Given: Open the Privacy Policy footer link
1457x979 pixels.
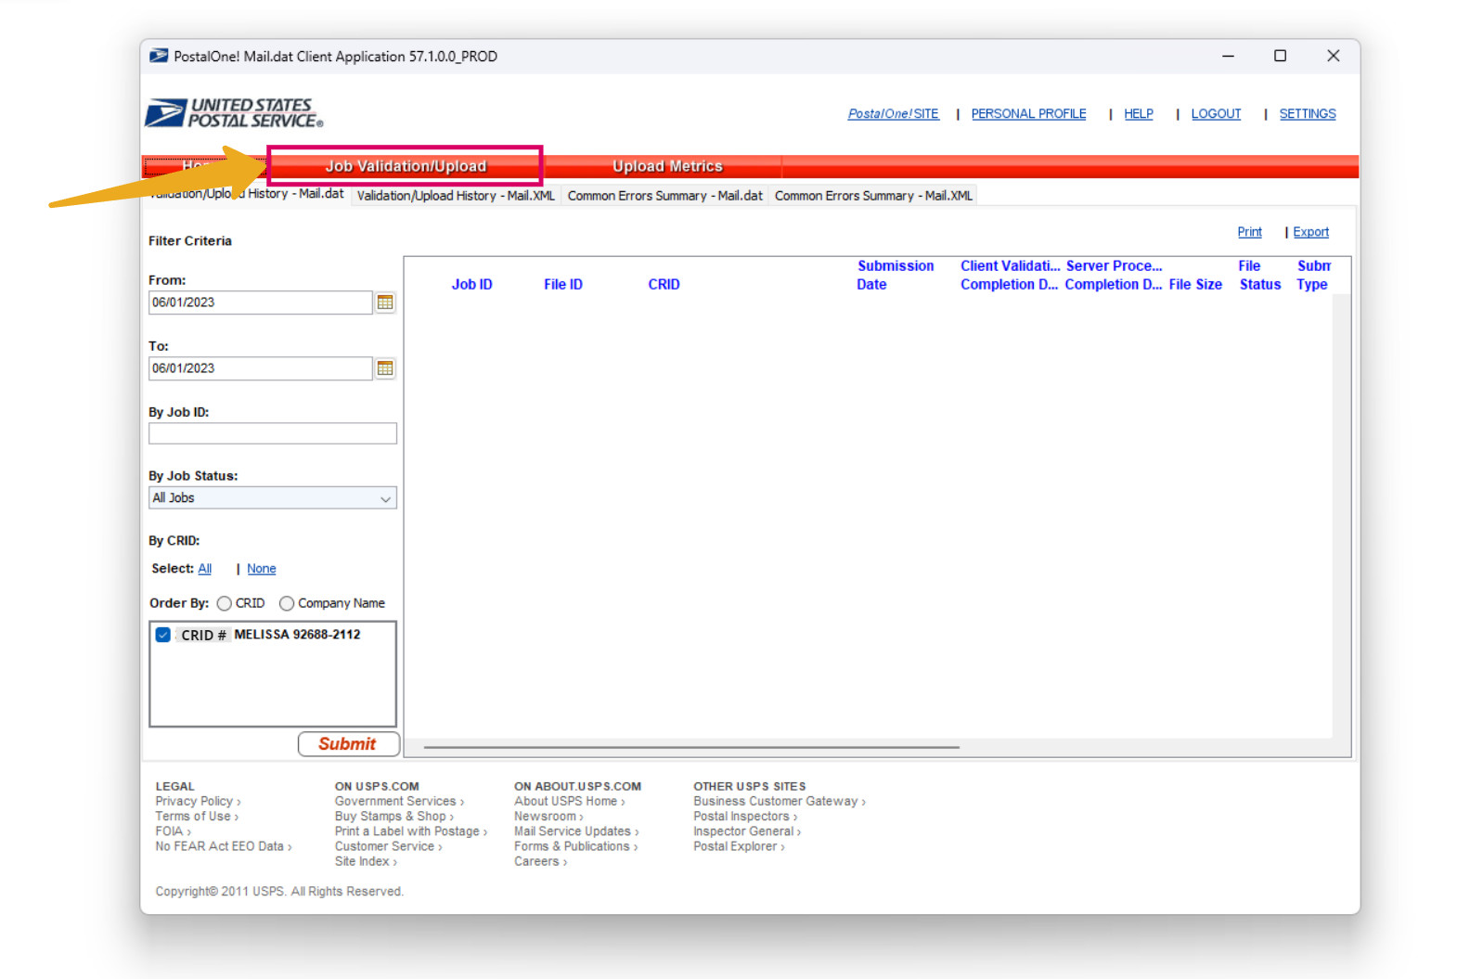Looking at the screenshot, I should tap(198, 802).
